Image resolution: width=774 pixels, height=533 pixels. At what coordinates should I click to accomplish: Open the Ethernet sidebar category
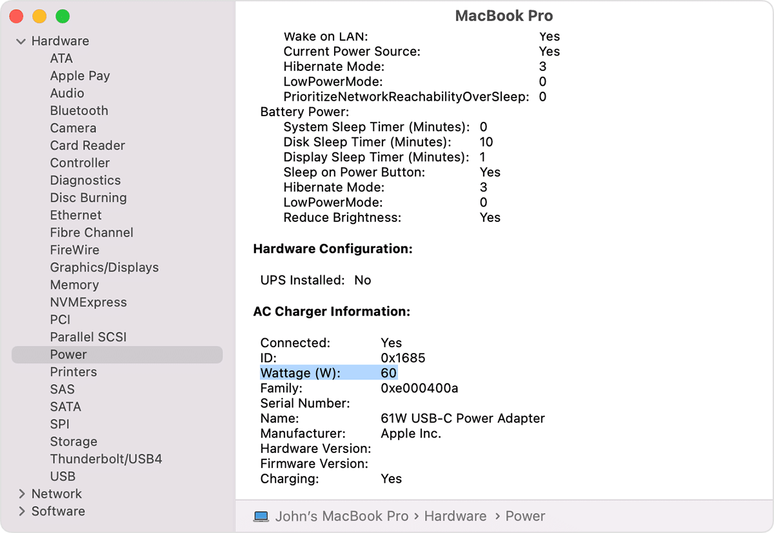[76, 216]
